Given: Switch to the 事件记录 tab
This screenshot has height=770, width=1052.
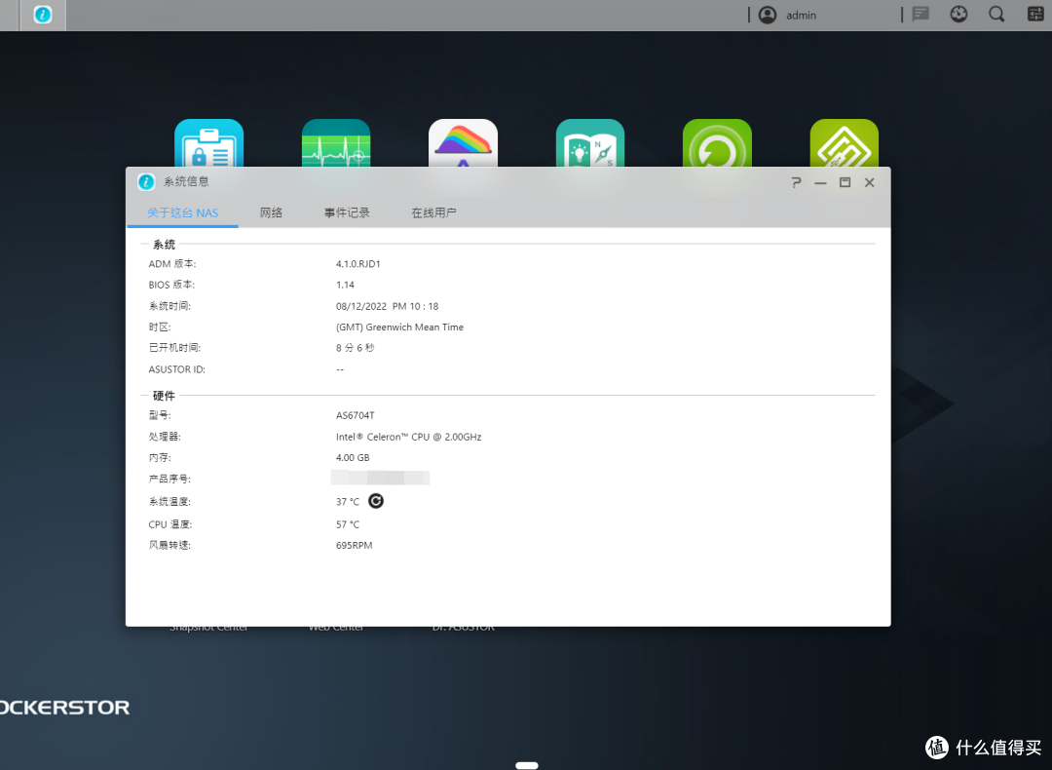Looking at the screenshot, I should click(347, 212).
